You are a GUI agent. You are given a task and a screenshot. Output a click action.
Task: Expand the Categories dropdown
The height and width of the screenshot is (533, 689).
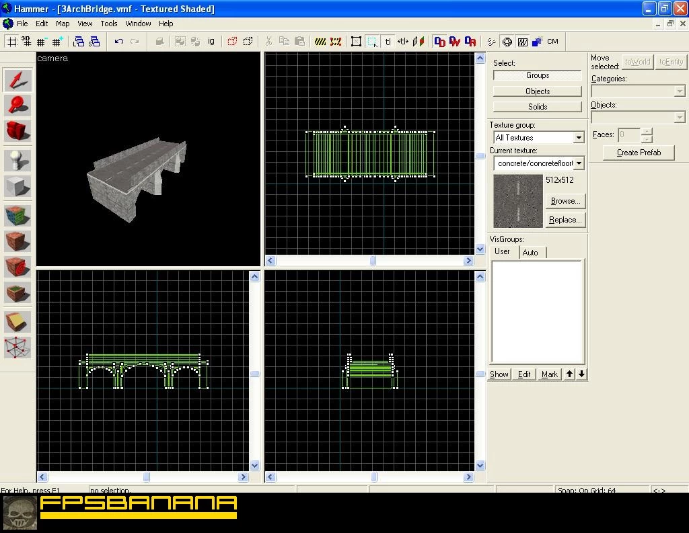tap(638, 91)
